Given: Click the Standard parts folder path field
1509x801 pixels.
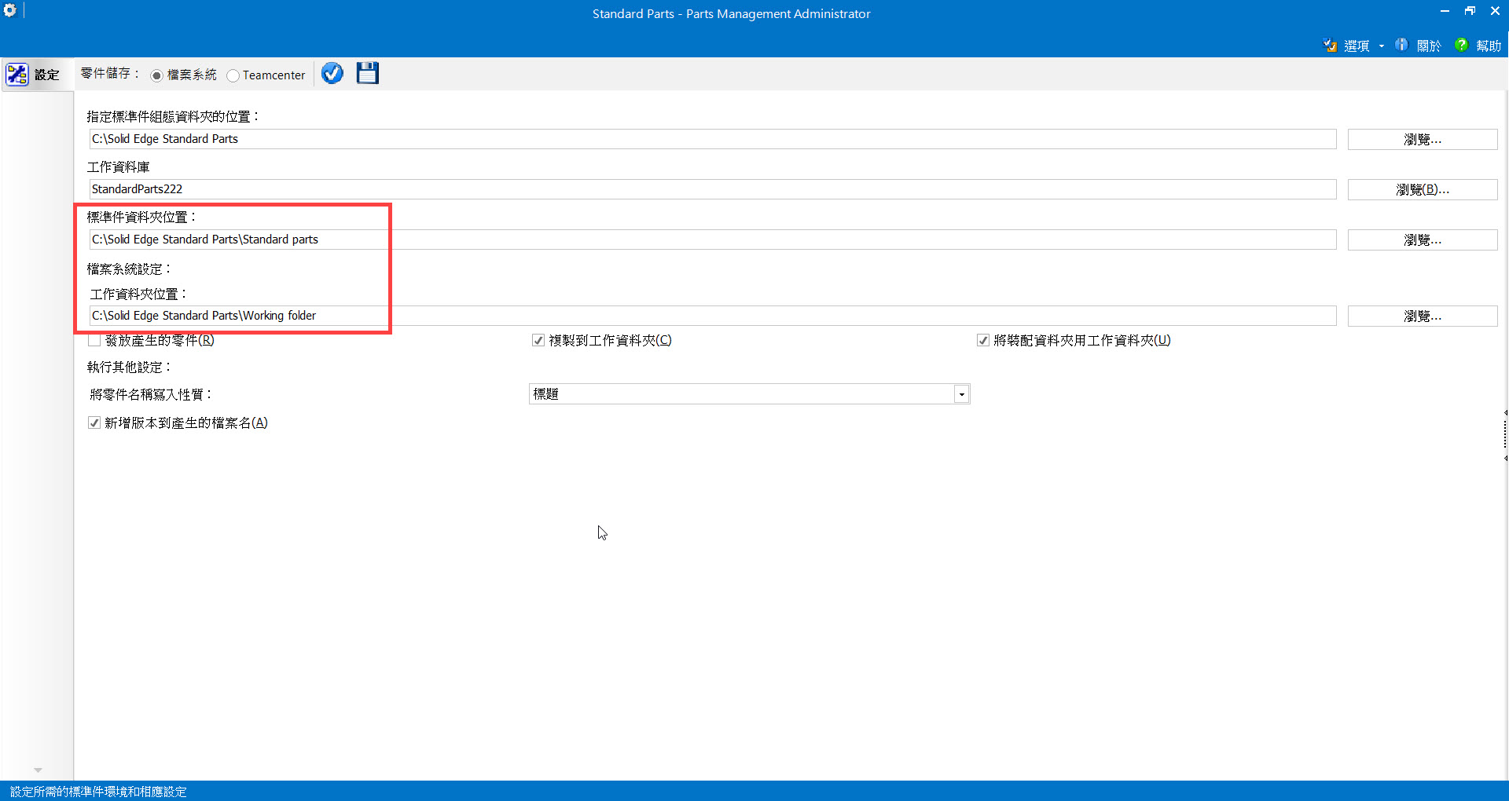Looking at the screenshot, I should (713, 240).
